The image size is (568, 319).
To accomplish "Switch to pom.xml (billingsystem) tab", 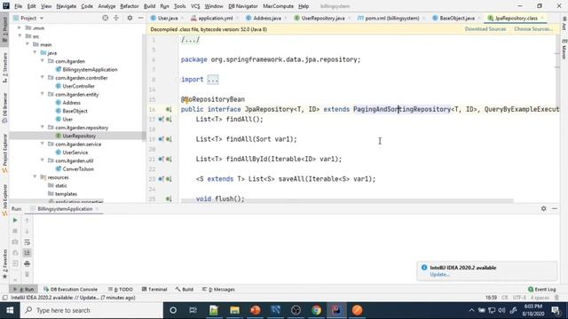I will tap(391, 18).
